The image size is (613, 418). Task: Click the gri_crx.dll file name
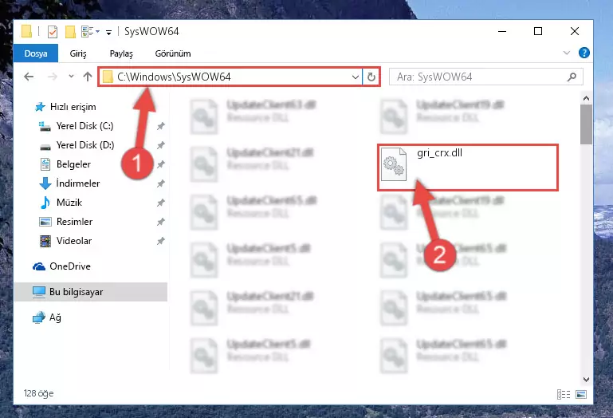pyautogui.click(x=439, y=152)
